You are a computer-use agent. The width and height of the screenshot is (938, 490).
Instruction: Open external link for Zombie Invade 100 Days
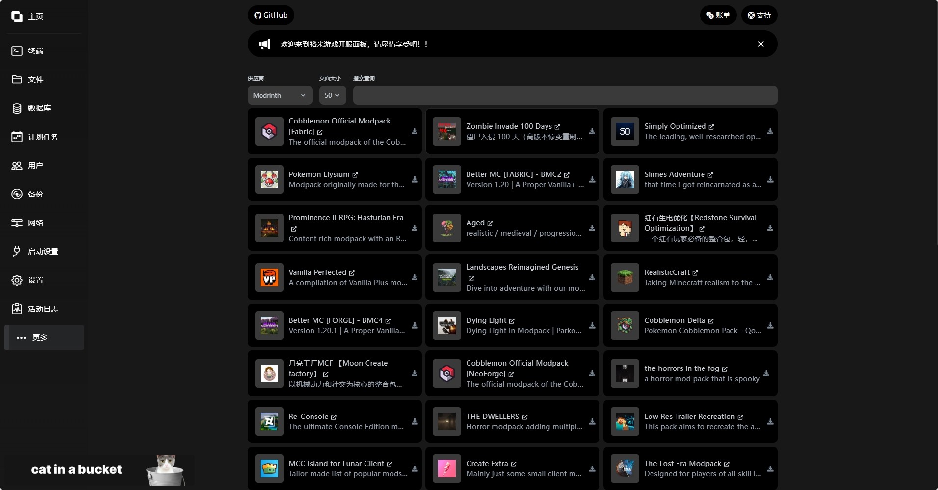click(x=557, y=127)
